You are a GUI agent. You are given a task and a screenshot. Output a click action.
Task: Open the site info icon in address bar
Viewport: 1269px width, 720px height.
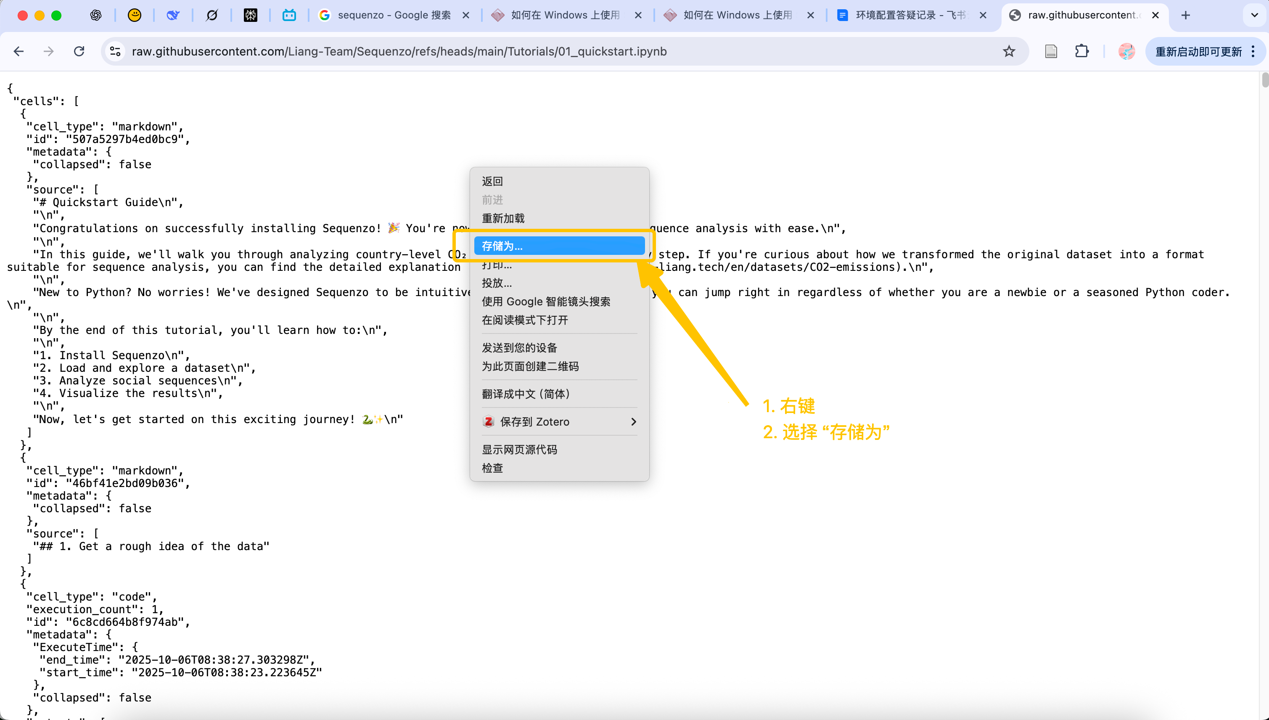point(115,51)
